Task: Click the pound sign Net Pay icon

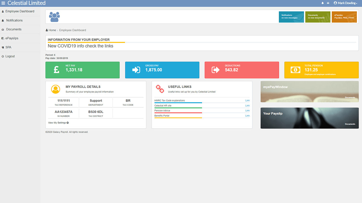Action: click(x=57, y=70)
